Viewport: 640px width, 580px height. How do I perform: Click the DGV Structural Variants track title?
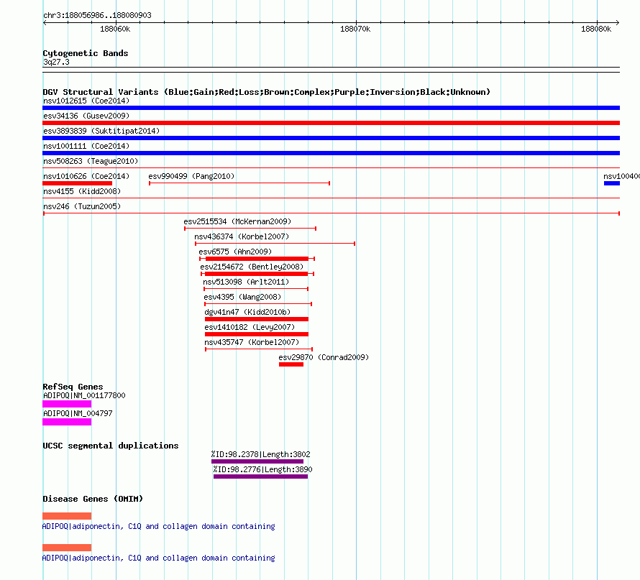click(266, 92)
